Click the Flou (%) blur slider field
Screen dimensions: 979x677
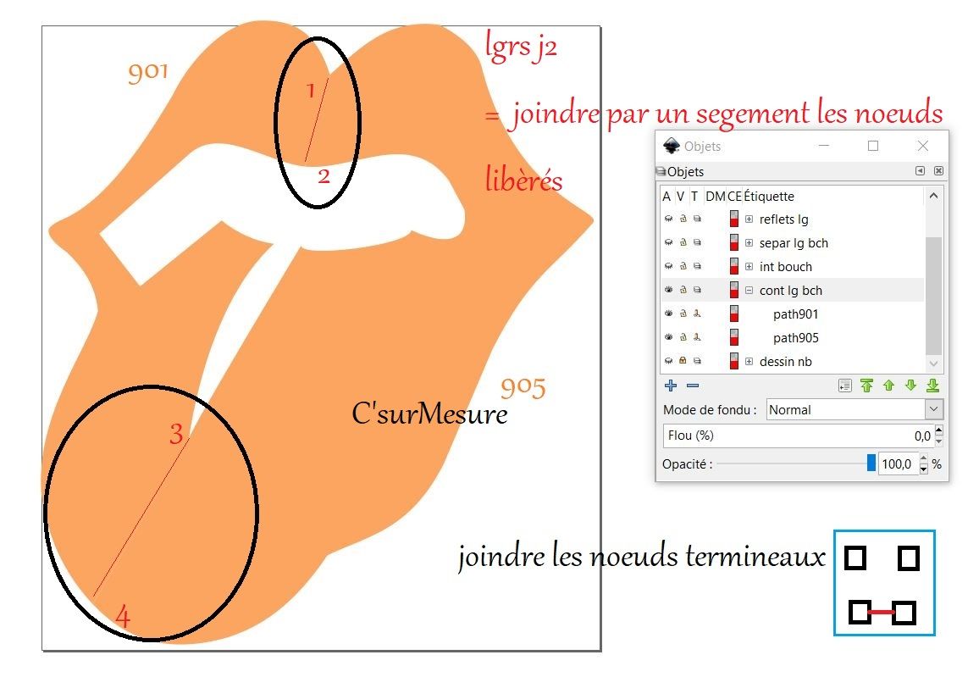pos(799,436)
